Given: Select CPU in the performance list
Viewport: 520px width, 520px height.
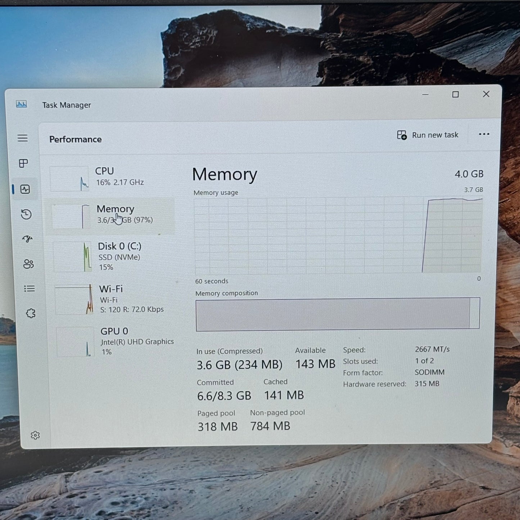Looking at the screenshot, I should pyautogui.click(x=112, y=177).
